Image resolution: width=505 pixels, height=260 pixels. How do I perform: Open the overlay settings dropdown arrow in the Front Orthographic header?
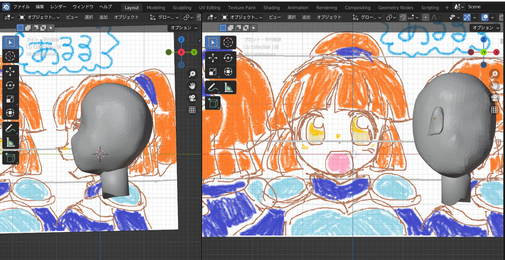coord(492,17)
